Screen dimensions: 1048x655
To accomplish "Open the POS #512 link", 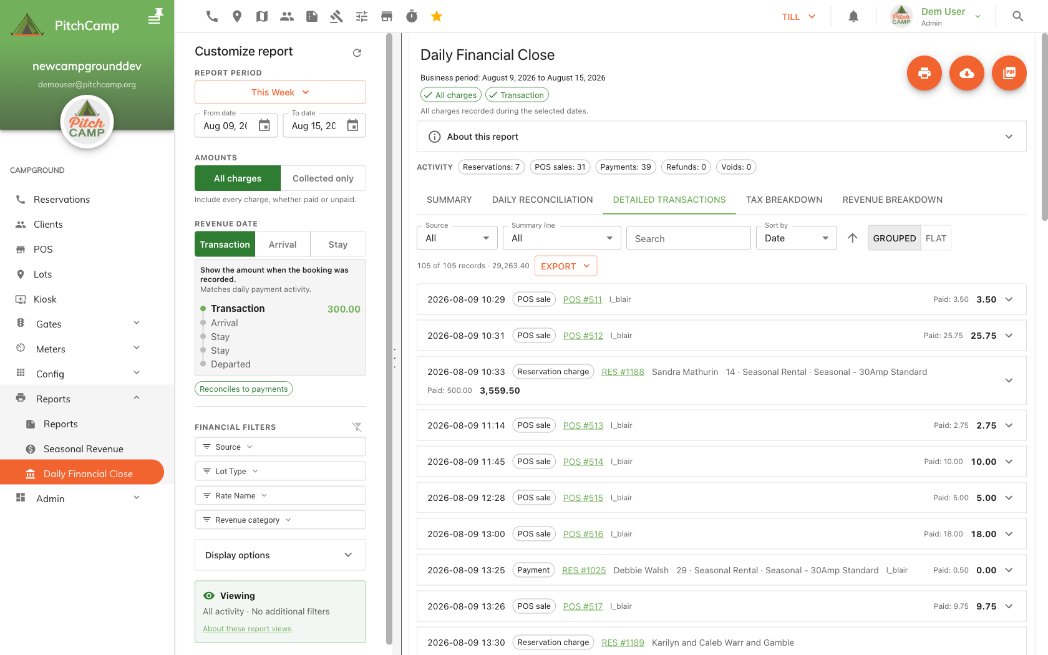I will pyautogui.click(x=583, y=336).
